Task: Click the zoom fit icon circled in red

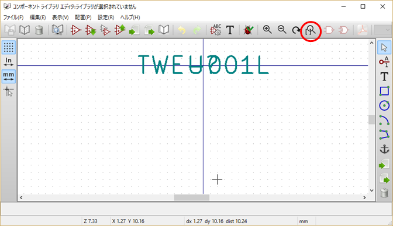Action: (x=311, y=31)
